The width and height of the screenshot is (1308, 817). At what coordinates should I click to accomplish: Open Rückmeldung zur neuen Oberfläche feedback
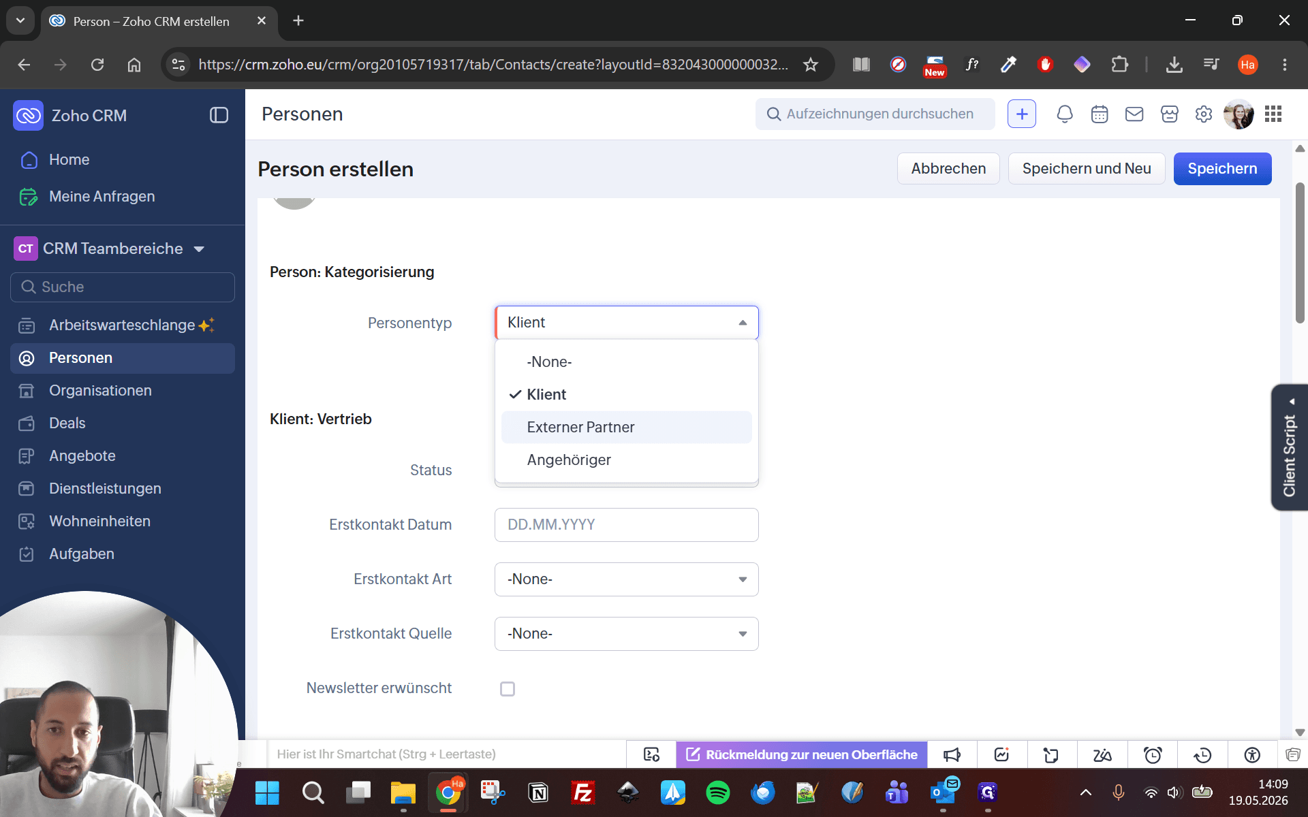(x=802, y=754)
